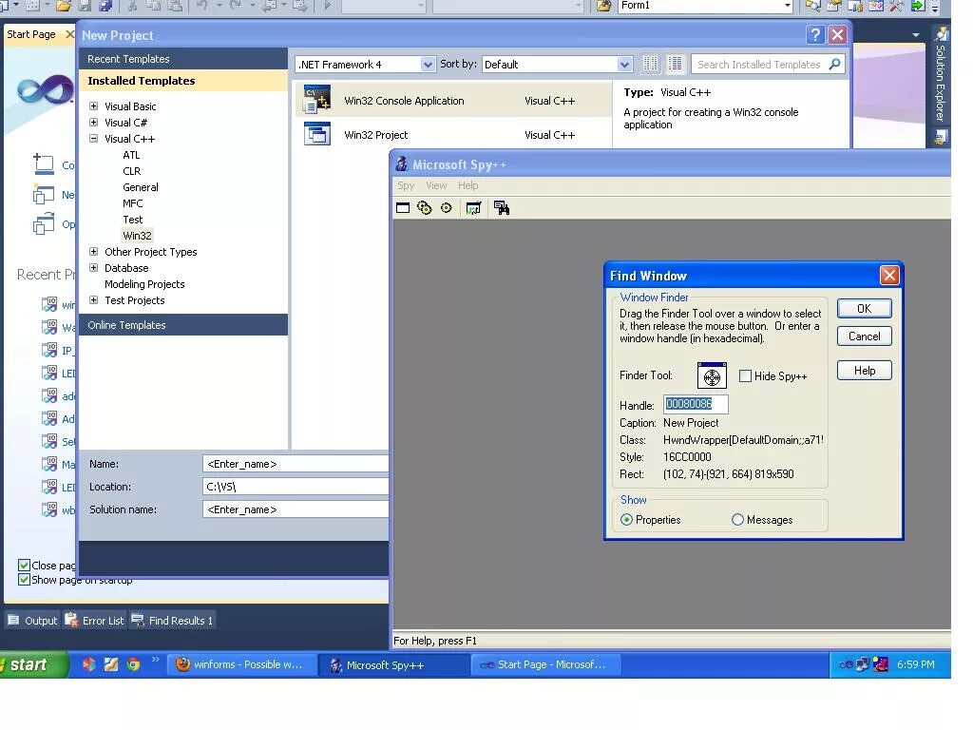Viewport: 973px width, 730px height.
Task: Switch to the Error List tab
Action: coord(95,620)
